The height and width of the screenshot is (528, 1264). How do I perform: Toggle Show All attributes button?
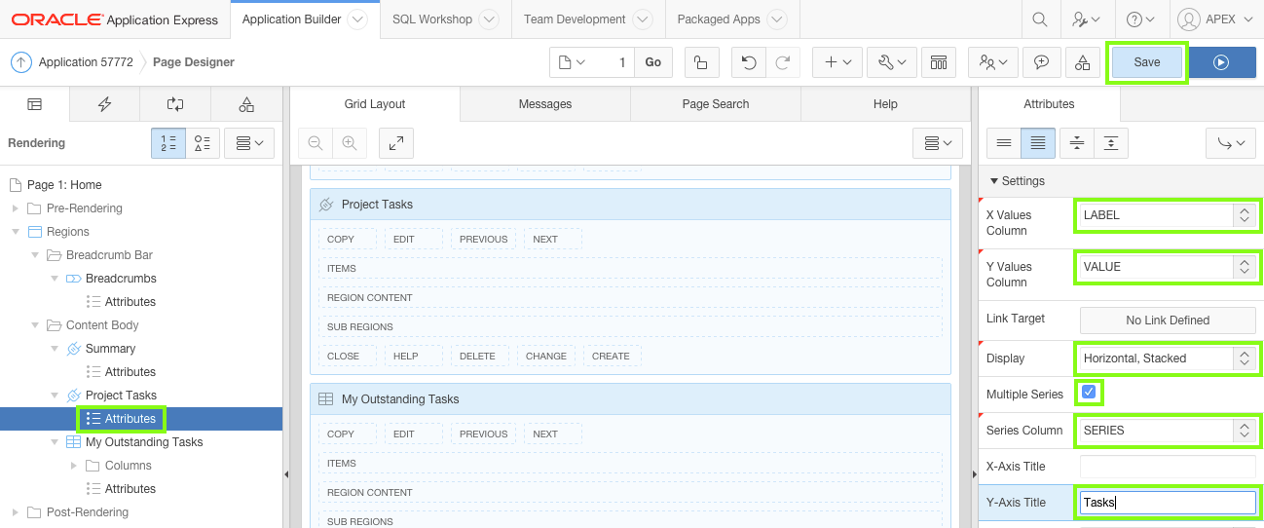point(1037,143)
